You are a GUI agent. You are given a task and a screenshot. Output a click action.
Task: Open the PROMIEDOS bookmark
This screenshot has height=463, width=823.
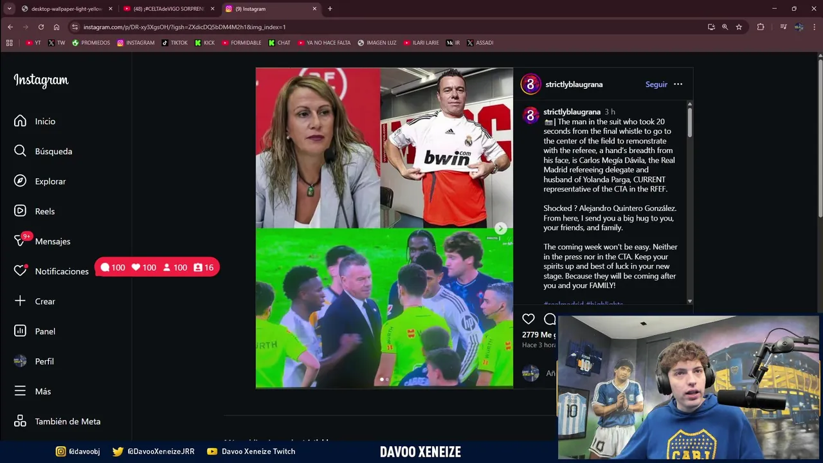[91, 43]
